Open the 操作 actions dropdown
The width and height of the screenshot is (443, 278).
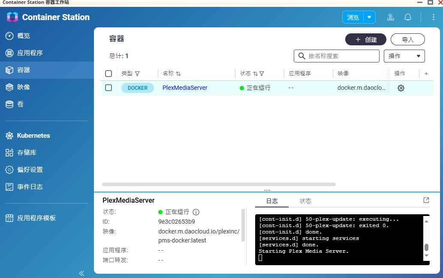tap(404, 56)
